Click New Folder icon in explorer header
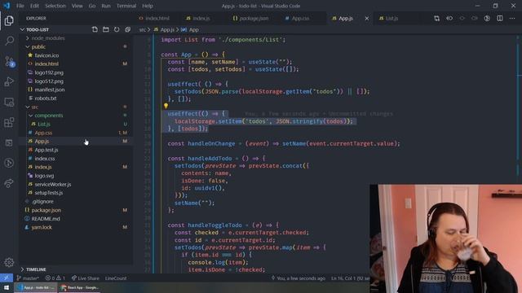 point(106,29)
